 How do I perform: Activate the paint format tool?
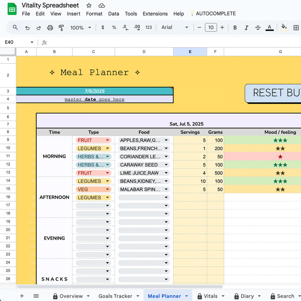61,28
